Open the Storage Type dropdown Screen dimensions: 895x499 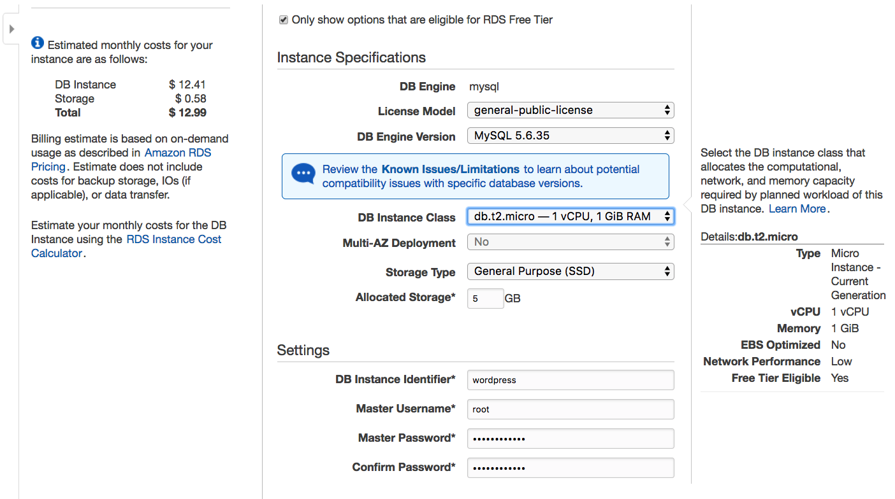pyautogui.click(x=571, y=271)
